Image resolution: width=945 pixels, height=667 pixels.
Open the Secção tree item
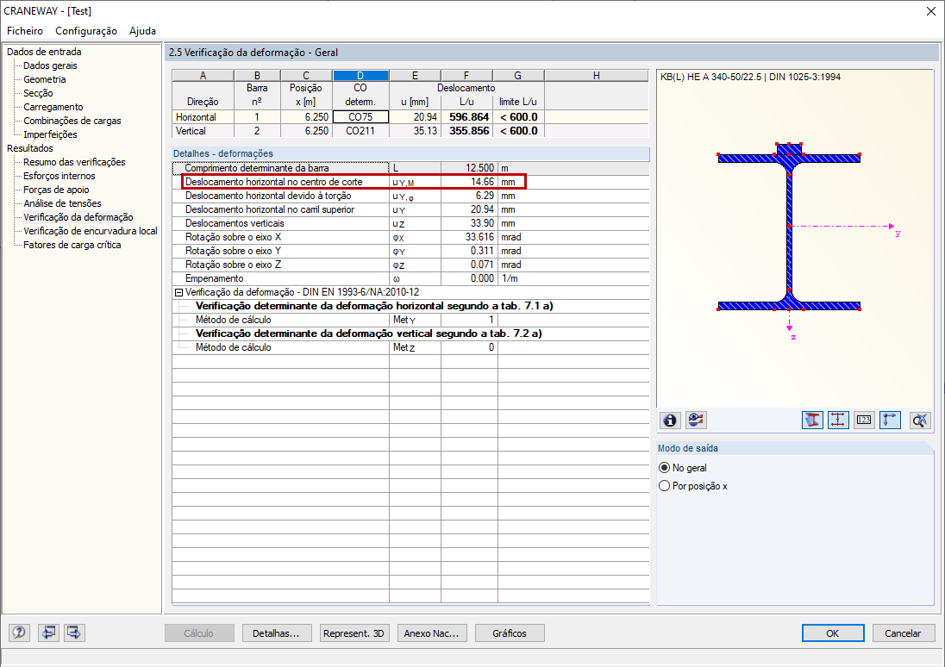coord(38,93)
